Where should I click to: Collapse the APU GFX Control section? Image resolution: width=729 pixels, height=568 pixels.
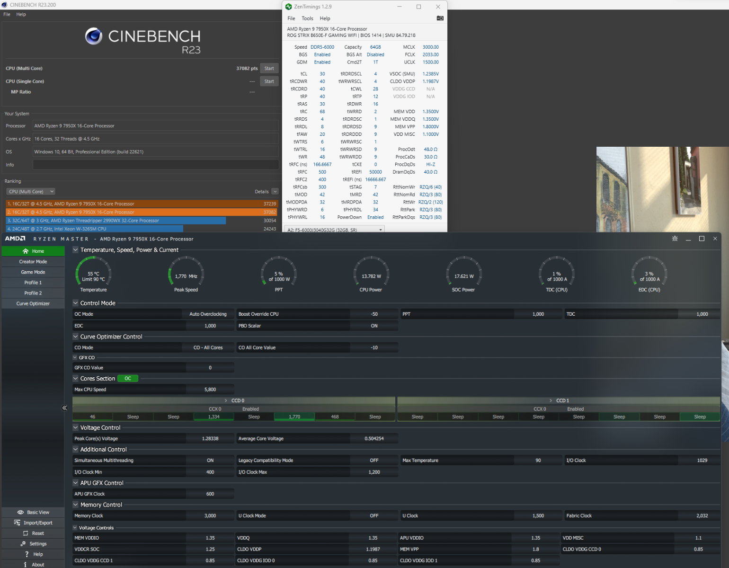click(x=75, y=483)
